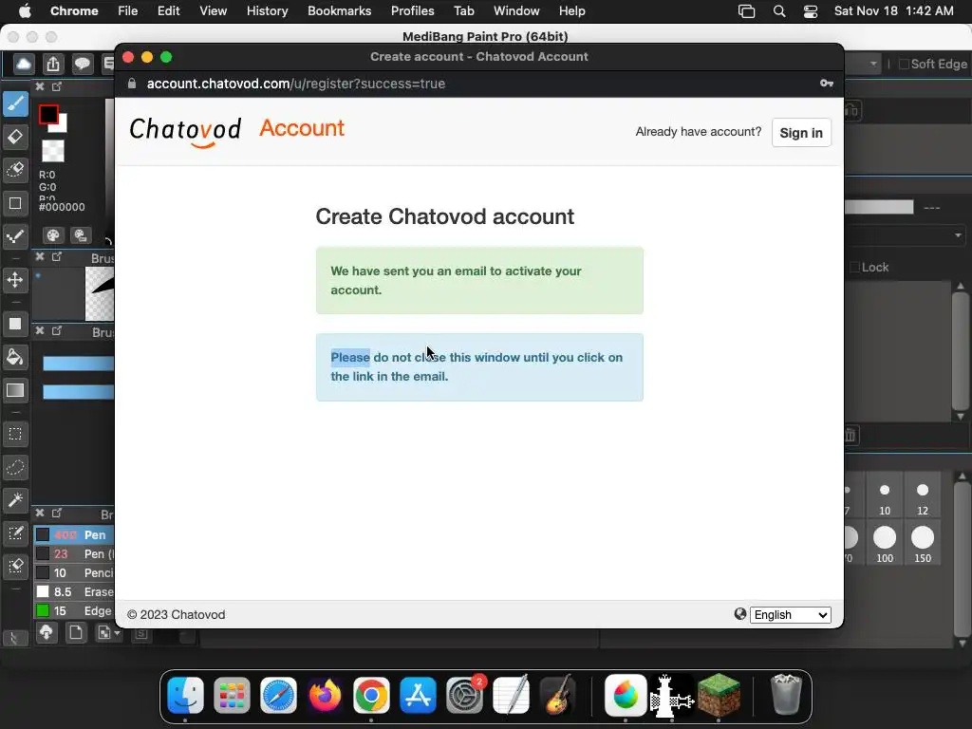Select brush size 12 preset

(923, 495)
